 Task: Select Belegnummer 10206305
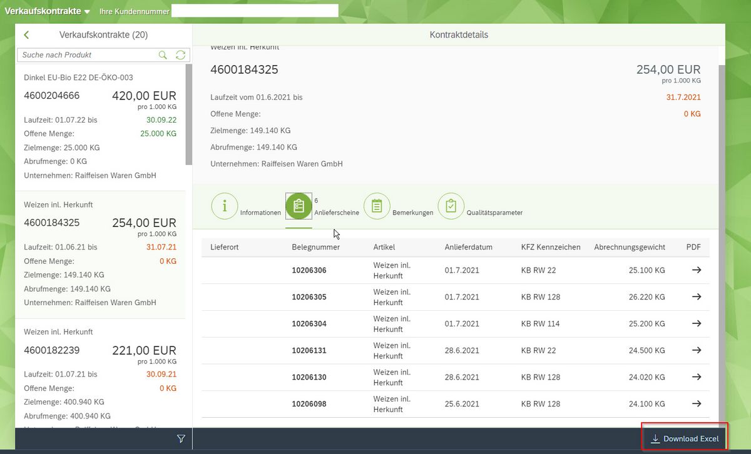[309, 298]
